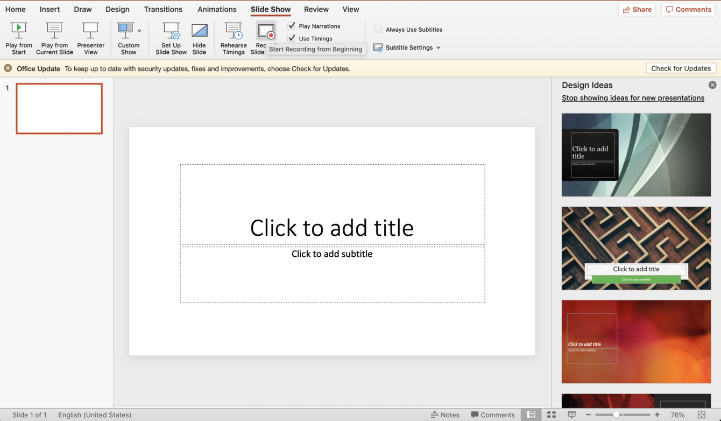Open the Animations tab
Image resolution: width=721 pixels, height=421 pixels.
tap(217, 9)
